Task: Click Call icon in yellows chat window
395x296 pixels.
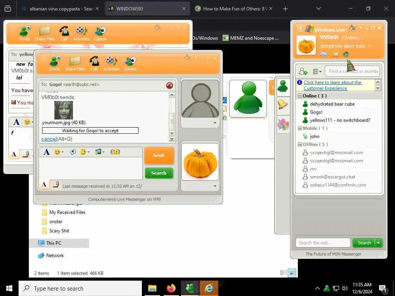Action: coord(64,33)
